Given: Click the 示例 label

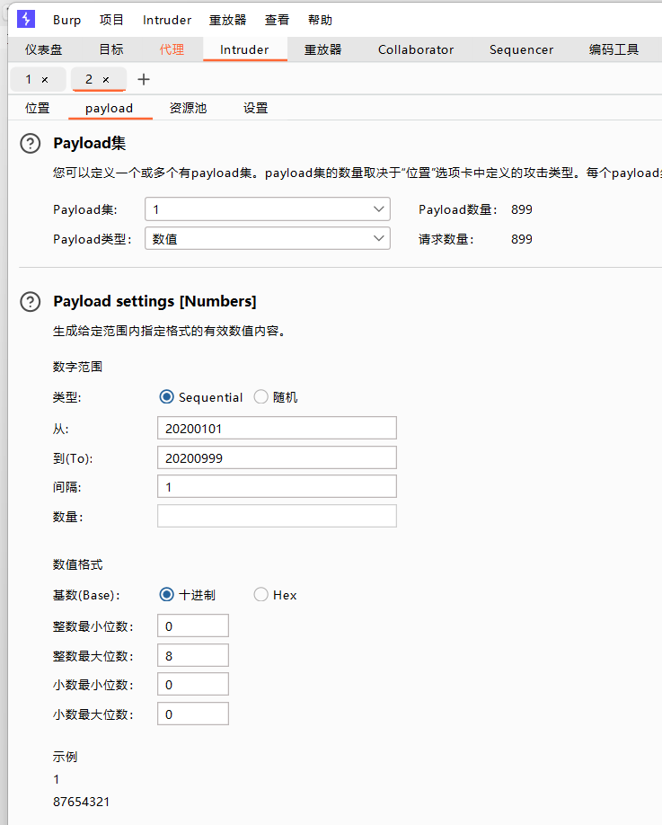Looking at the screenshot, I should click(66, 757).
